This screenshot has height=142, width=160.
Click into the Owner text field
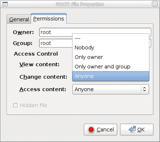pos(95,32)
